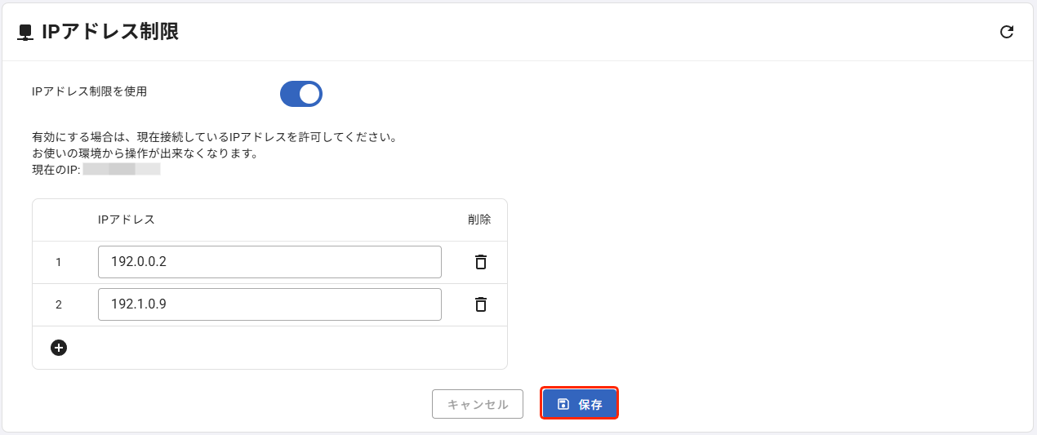Click the IPアドレス制限 page heading
Image resolution: width=1037 pixels, height=435 pixels.
[110, 32]
